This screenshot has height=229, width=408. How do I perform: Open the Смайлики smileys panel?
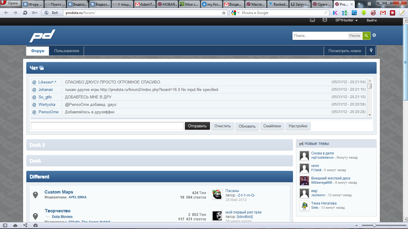point(272,126)
